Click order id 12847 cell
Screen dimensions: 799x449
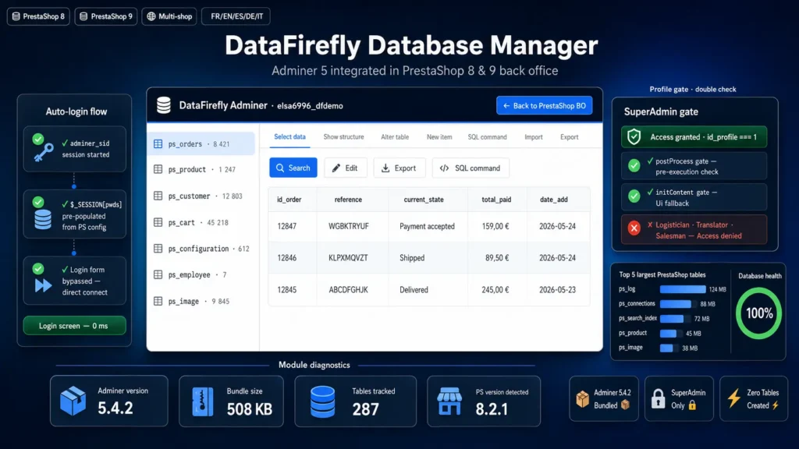click(287, 226)
